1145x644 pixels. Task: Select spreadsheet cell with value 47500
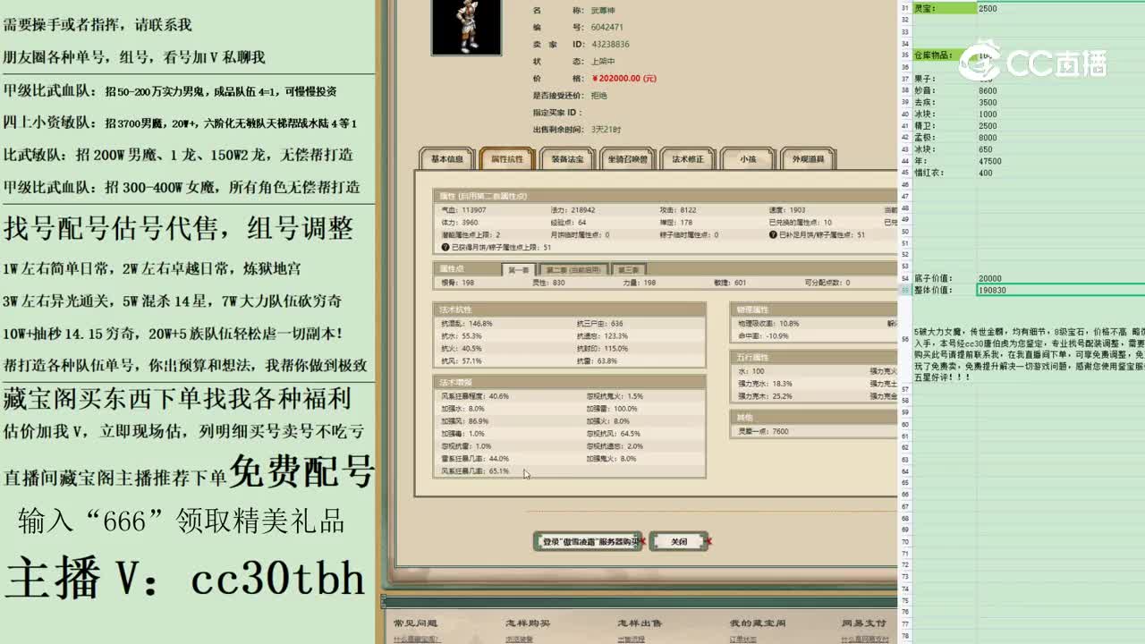(x=1061, y=161)
